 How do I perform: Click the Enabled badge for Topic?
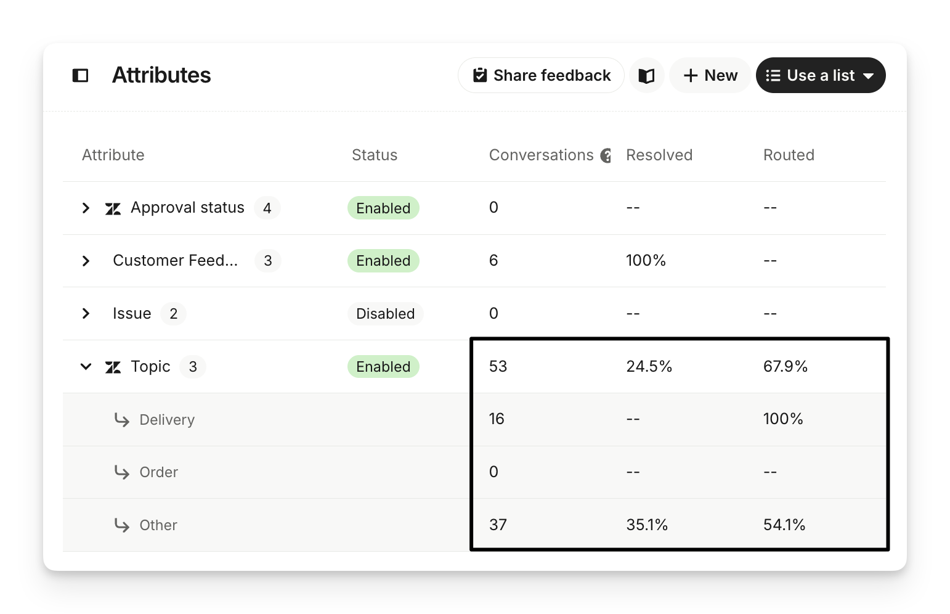point(383,367)
